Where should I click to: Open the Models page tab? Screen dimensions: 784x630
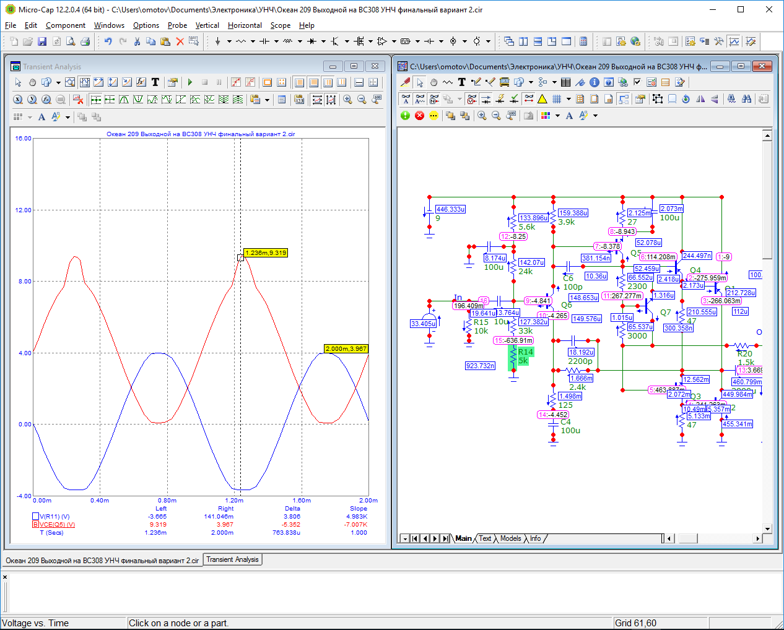tap(510, 538)
